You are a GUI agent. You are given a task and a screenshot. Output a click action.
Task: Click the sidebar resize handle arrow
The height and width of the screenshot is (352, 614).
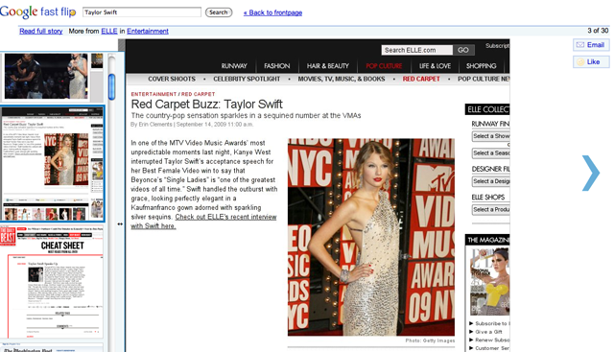click(x=120, y=224)
